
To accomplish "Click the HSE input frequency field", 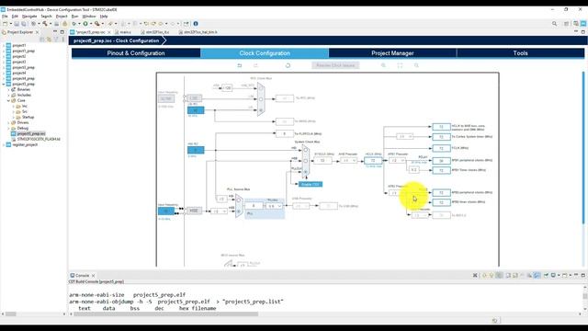I will point(166,211).
